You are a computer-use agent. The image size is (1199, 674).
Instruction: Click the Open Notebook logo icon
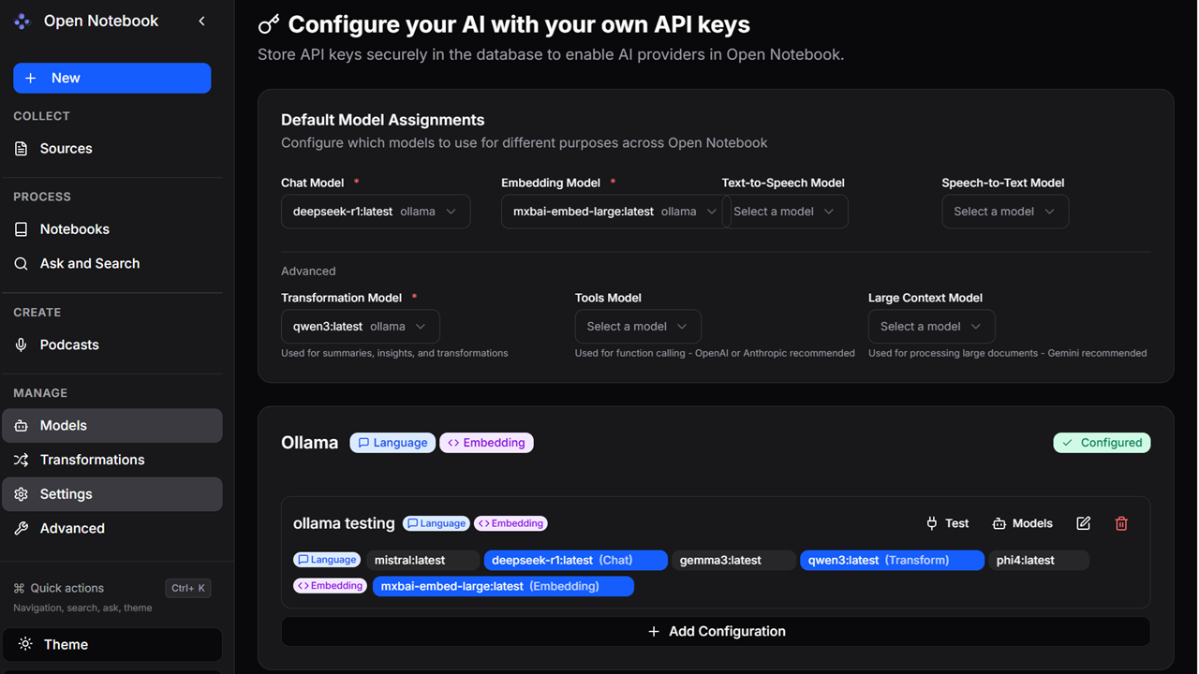click(x=22, y=21)
